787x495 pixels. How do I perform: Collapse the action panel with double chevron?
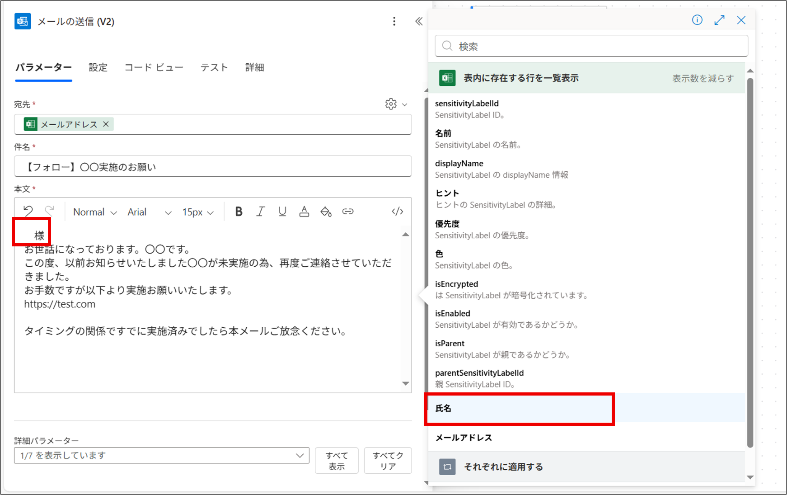pyautogui.click(x=419, y=21)
